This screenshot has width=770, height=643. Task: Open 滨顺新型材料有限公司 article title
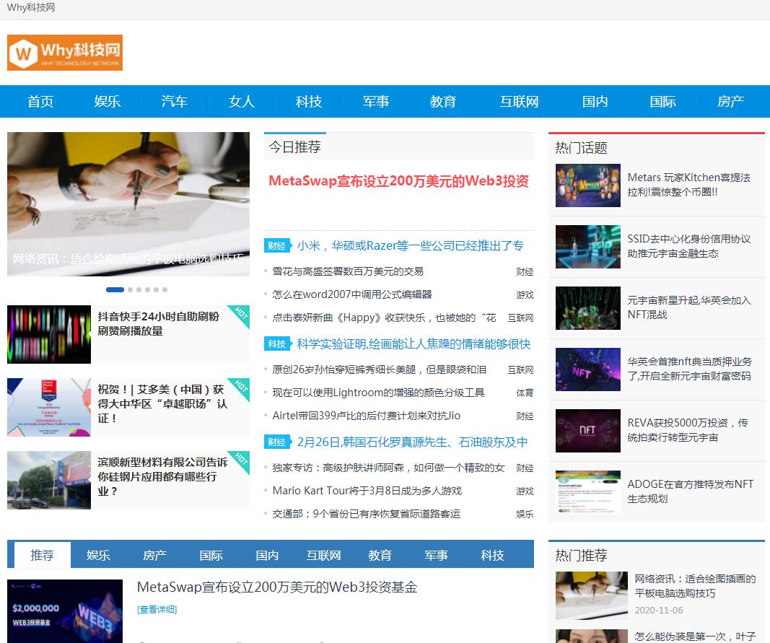pyautogui.click(x=162, y=476)
